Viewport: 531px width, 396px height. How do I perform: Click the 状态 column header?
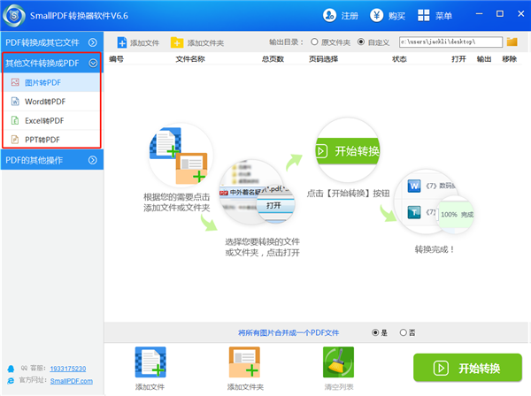(x=399, y=59)
